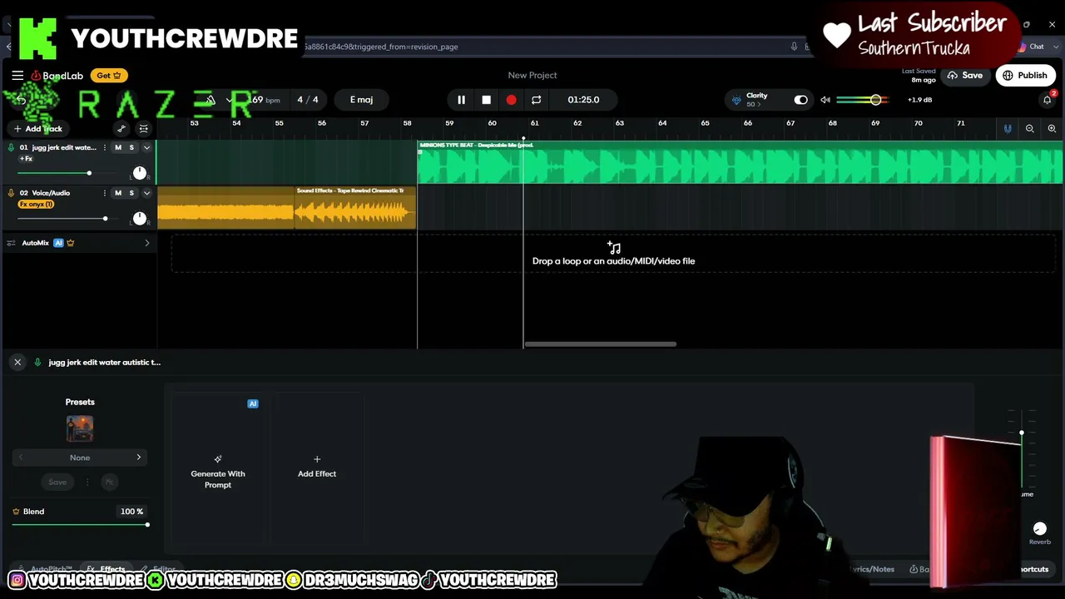Pause playback with the pause button
Viewport: 1065px width, 599px height.
click(461, 100)
